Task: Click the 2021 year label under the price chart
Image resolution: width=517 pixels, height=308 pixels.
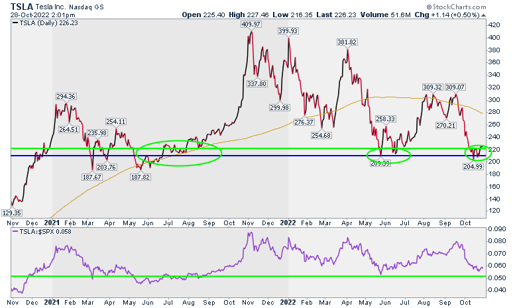Action: click(x=52, y=223)
